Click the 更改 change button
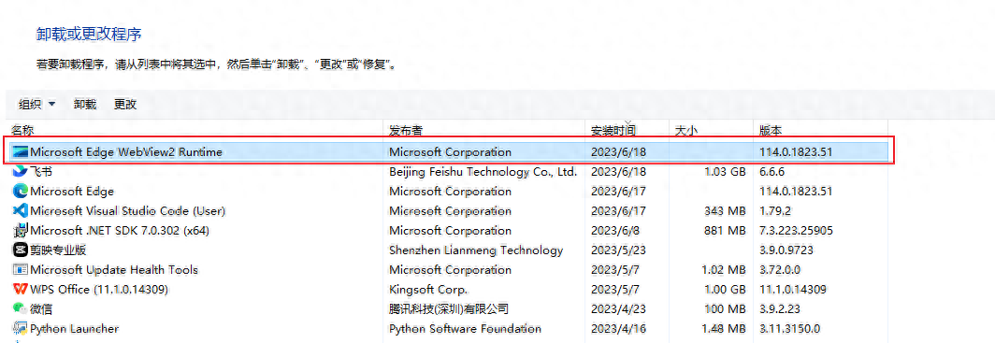This screenshot has width=995, height=343. point(125,104)
